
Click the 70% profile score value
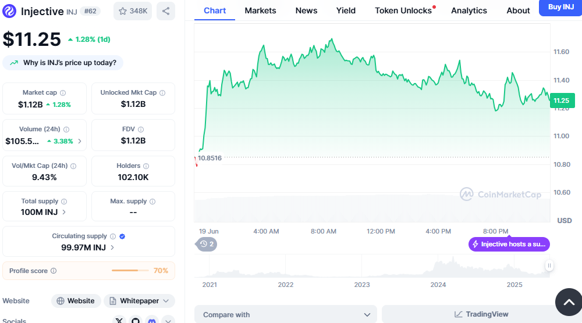coord(161,271)
